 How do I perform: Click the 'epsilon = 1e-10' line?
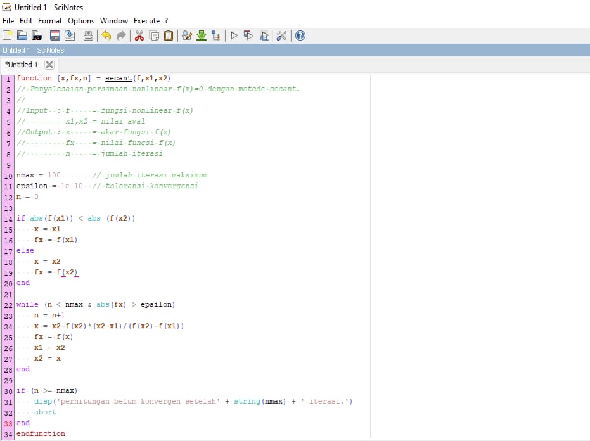(49, 186)
